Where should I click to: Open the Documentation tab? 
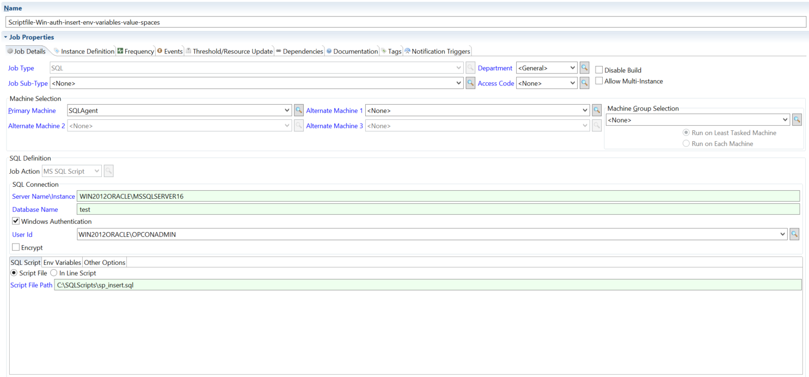click(352, 51)
